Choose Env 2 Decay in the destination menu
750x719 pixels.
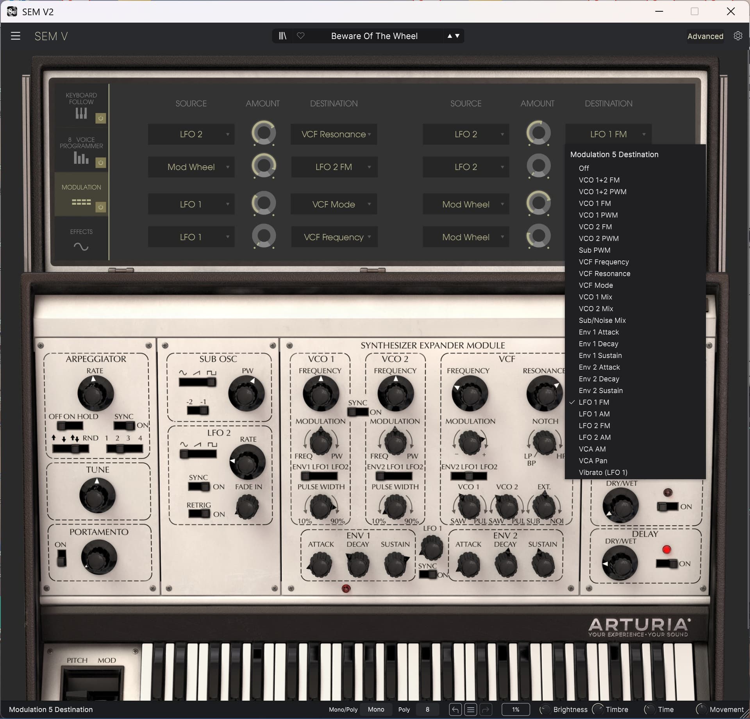598,379
